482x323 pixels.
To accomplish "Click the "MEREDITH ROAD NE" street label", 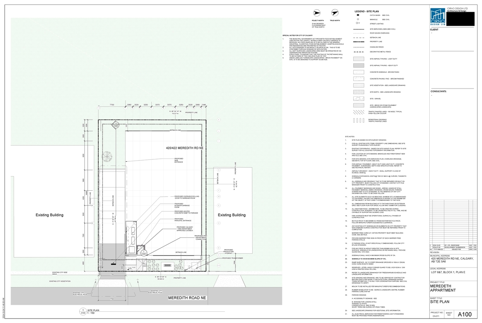I will (x=188, y=297).
